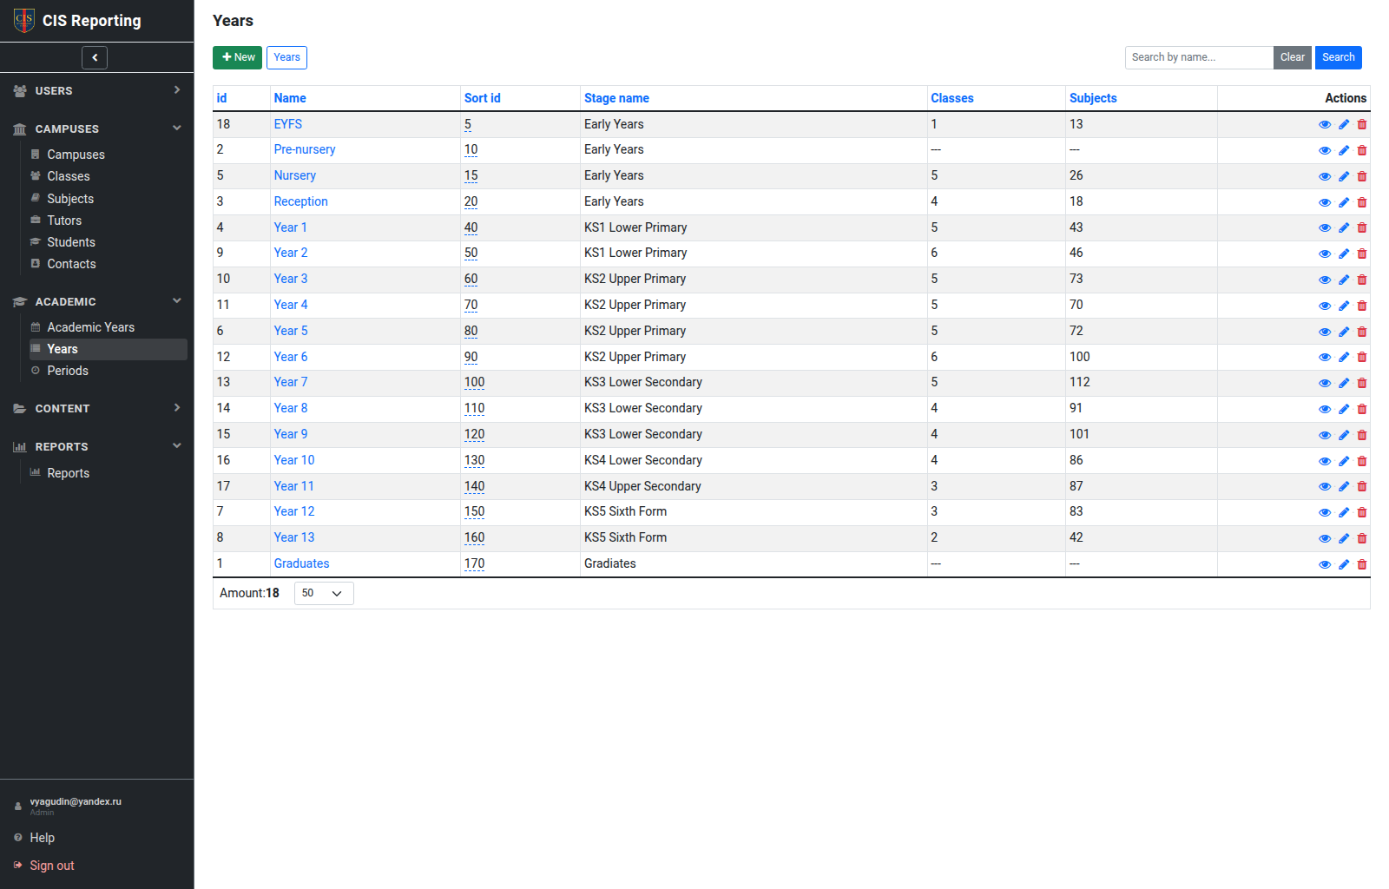
Task: Click the blue Search button
Action: 1339,57
